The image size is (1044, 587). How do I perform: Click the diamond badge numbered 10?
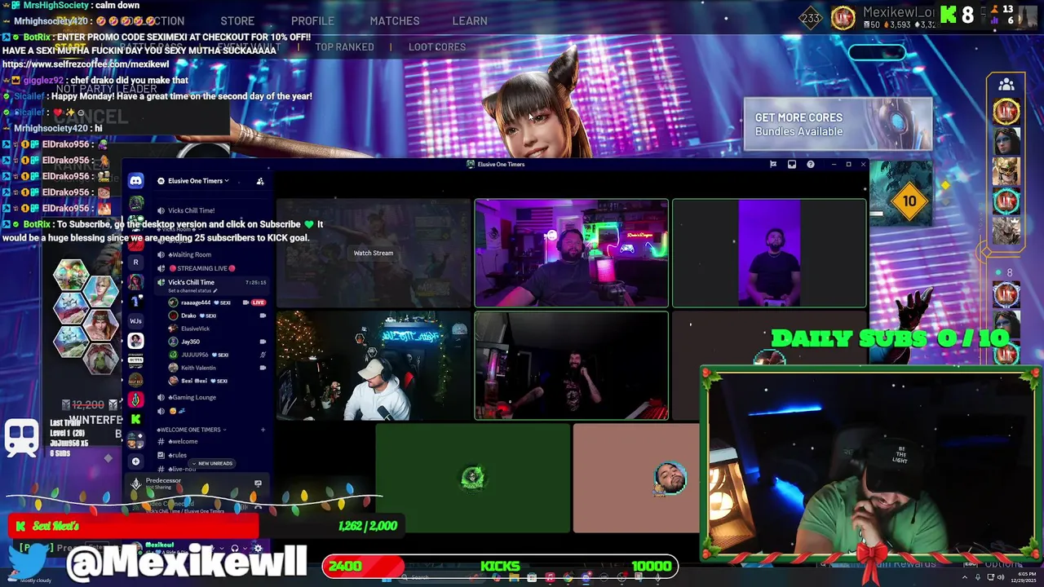(909, 201)
